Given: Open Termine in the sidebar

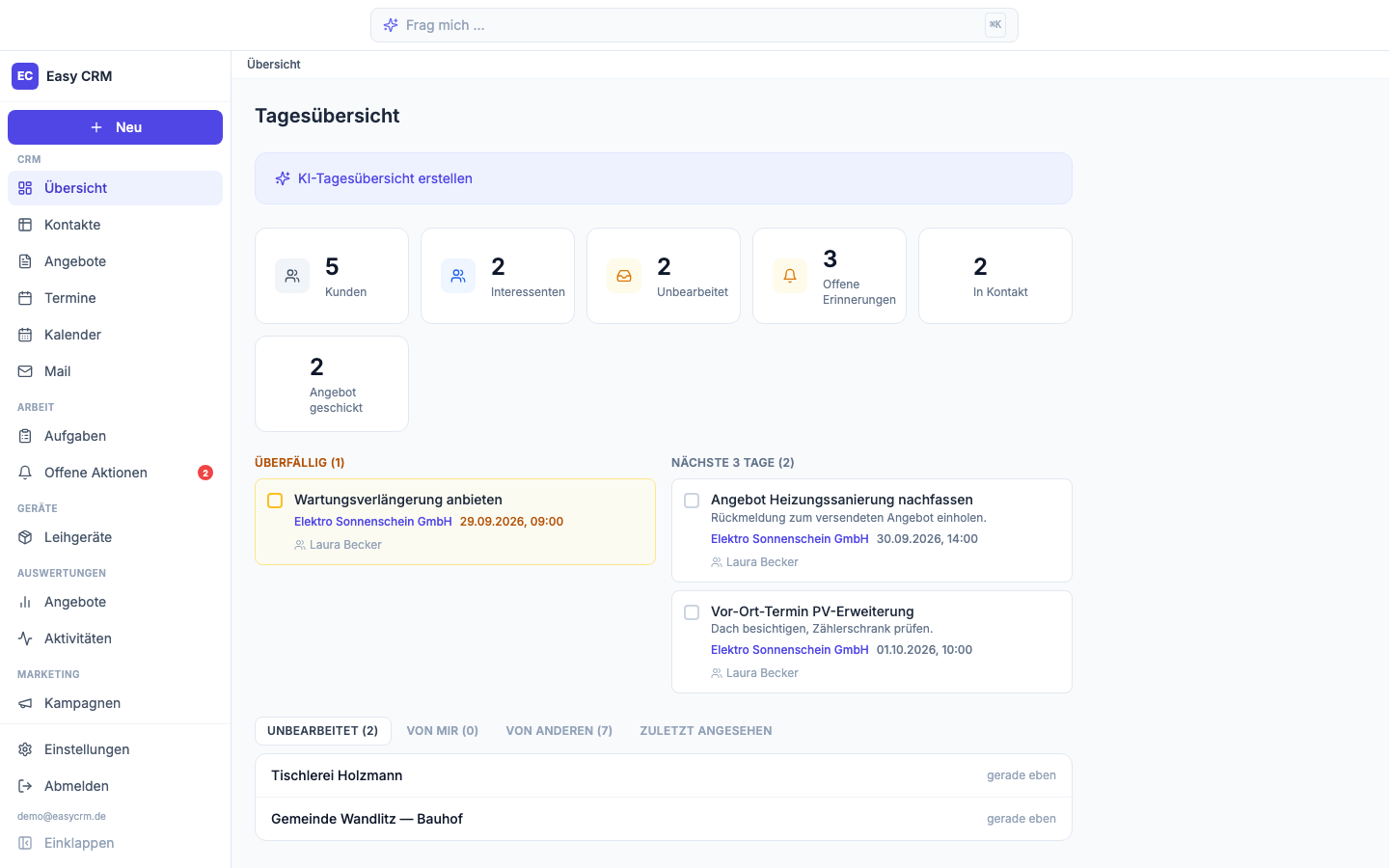Looking at the screenshot, I should tap(115, 298).
